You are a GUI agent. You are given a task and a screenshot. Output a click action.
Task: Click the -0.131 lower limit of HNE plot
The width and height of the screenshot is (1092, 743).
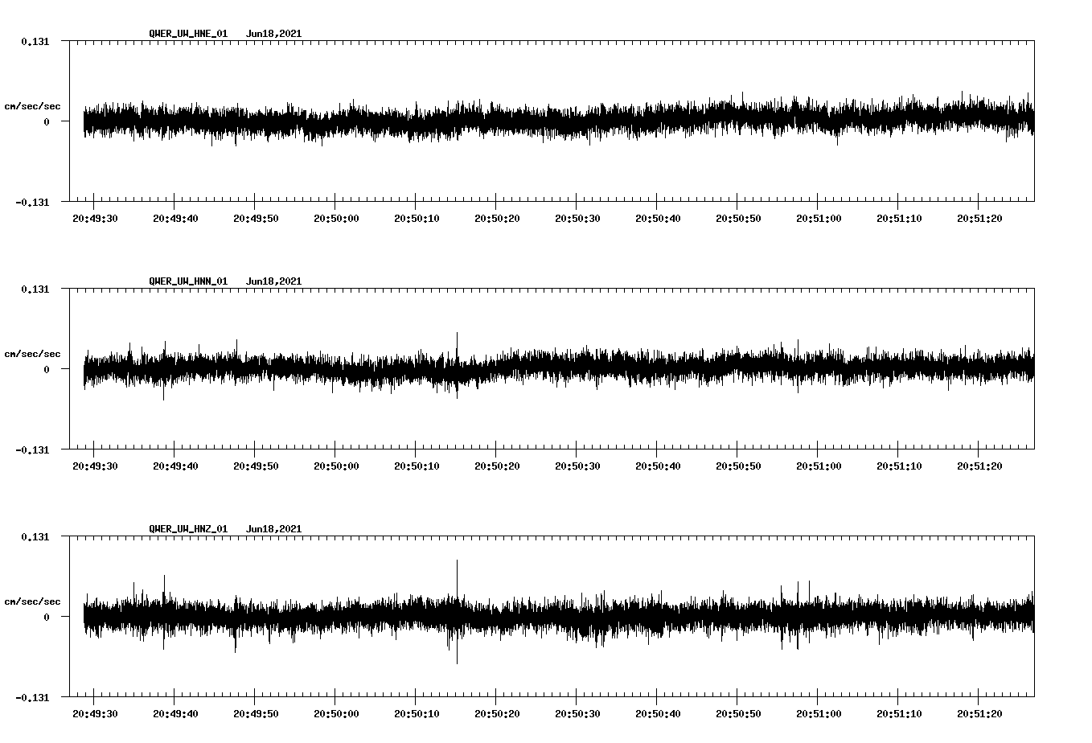tap(32, 202)
